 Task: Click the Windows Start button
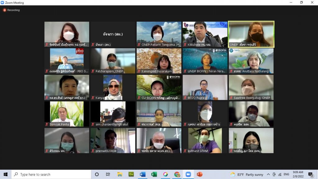[x=6, y=174]
